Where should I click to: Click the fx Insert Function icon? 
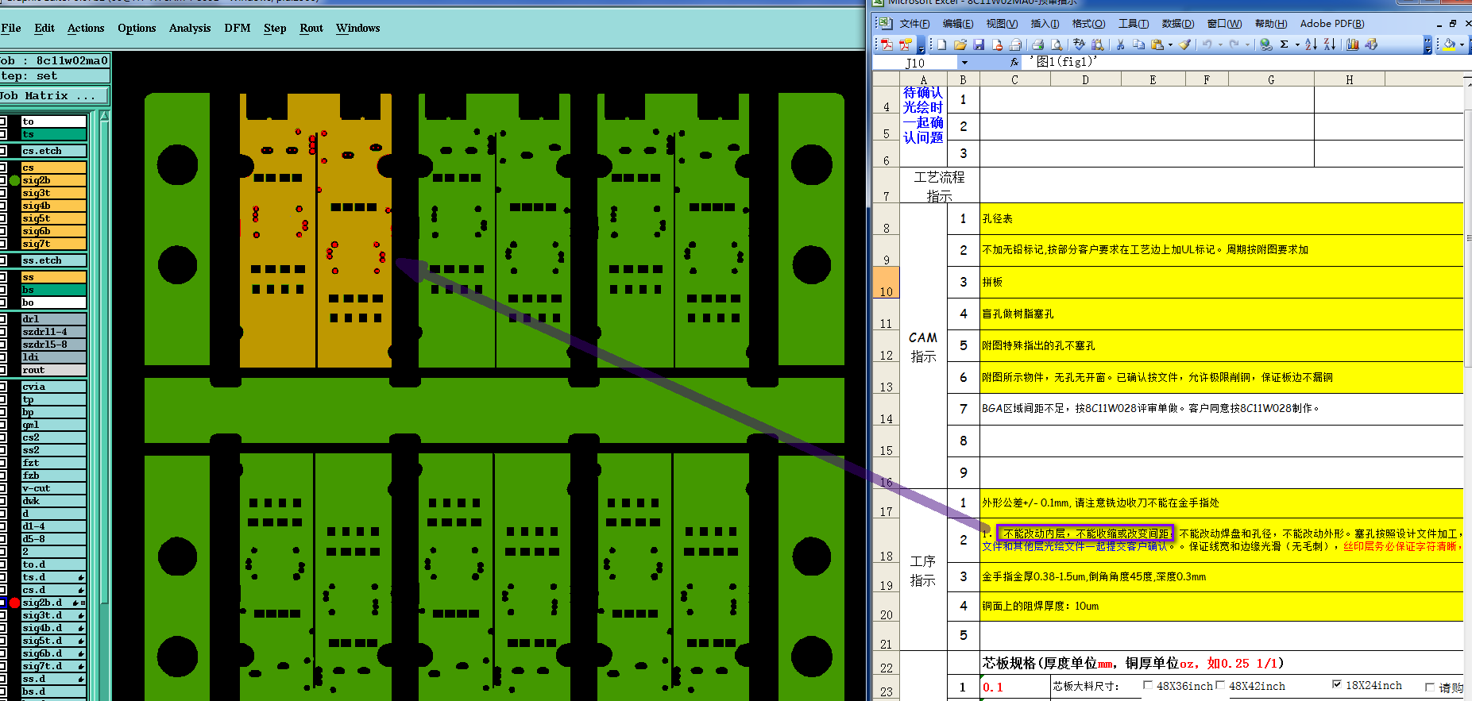1014,63
